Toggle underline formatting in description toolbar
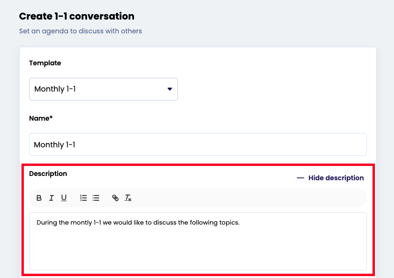The image size is (394, 278). coord(64,198)
